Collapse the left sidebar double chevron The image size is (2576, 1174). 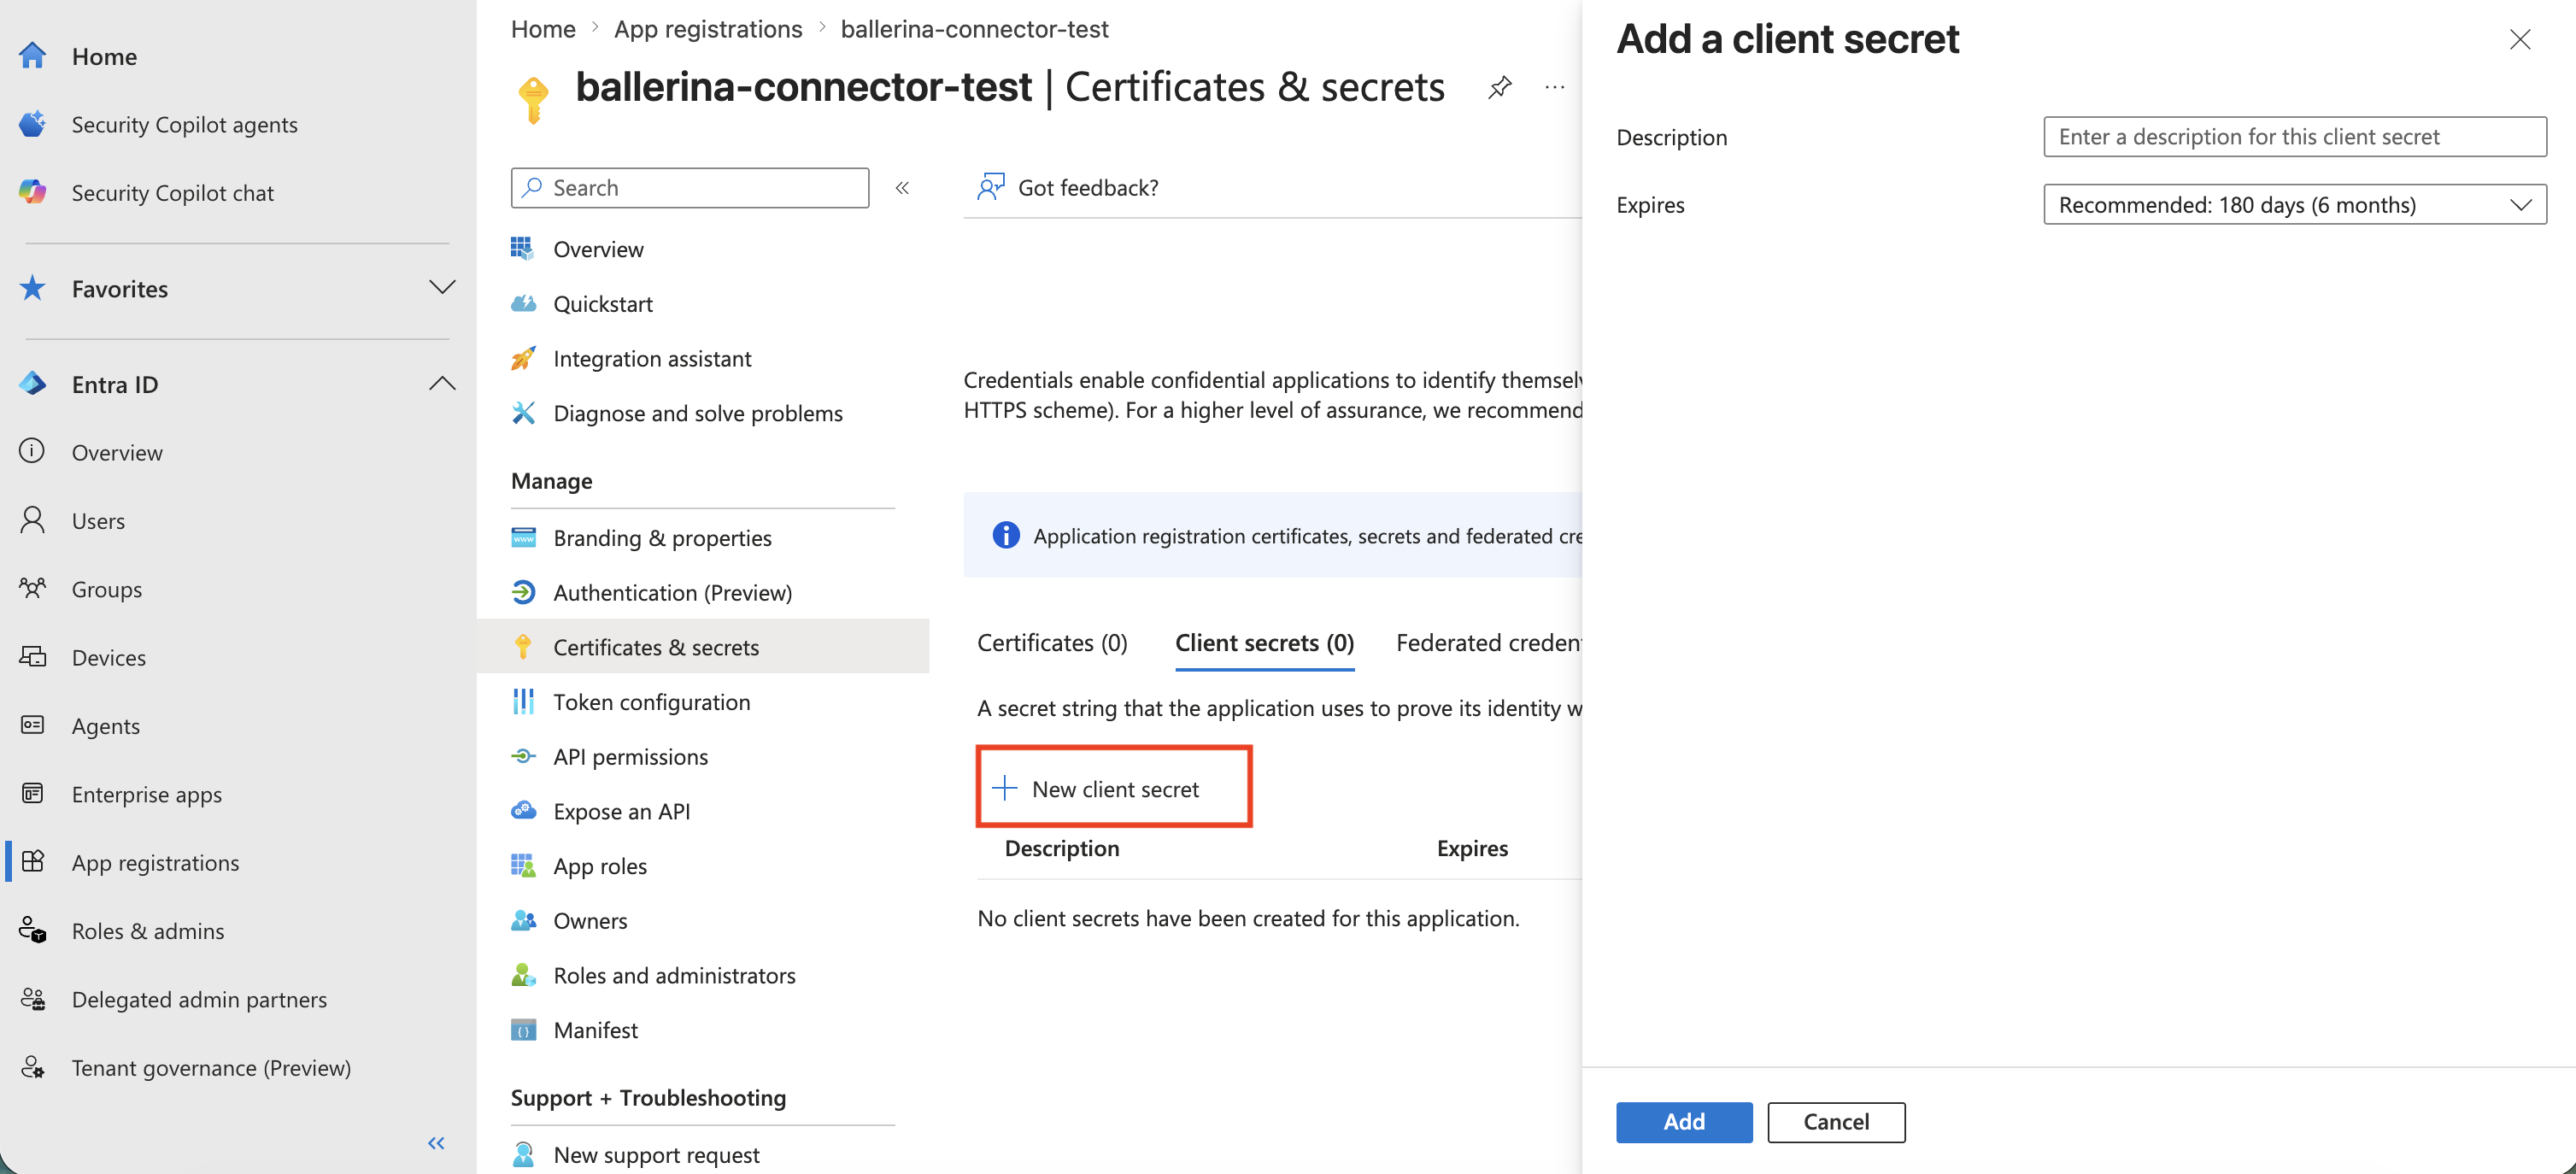(x=436, y=1142)
